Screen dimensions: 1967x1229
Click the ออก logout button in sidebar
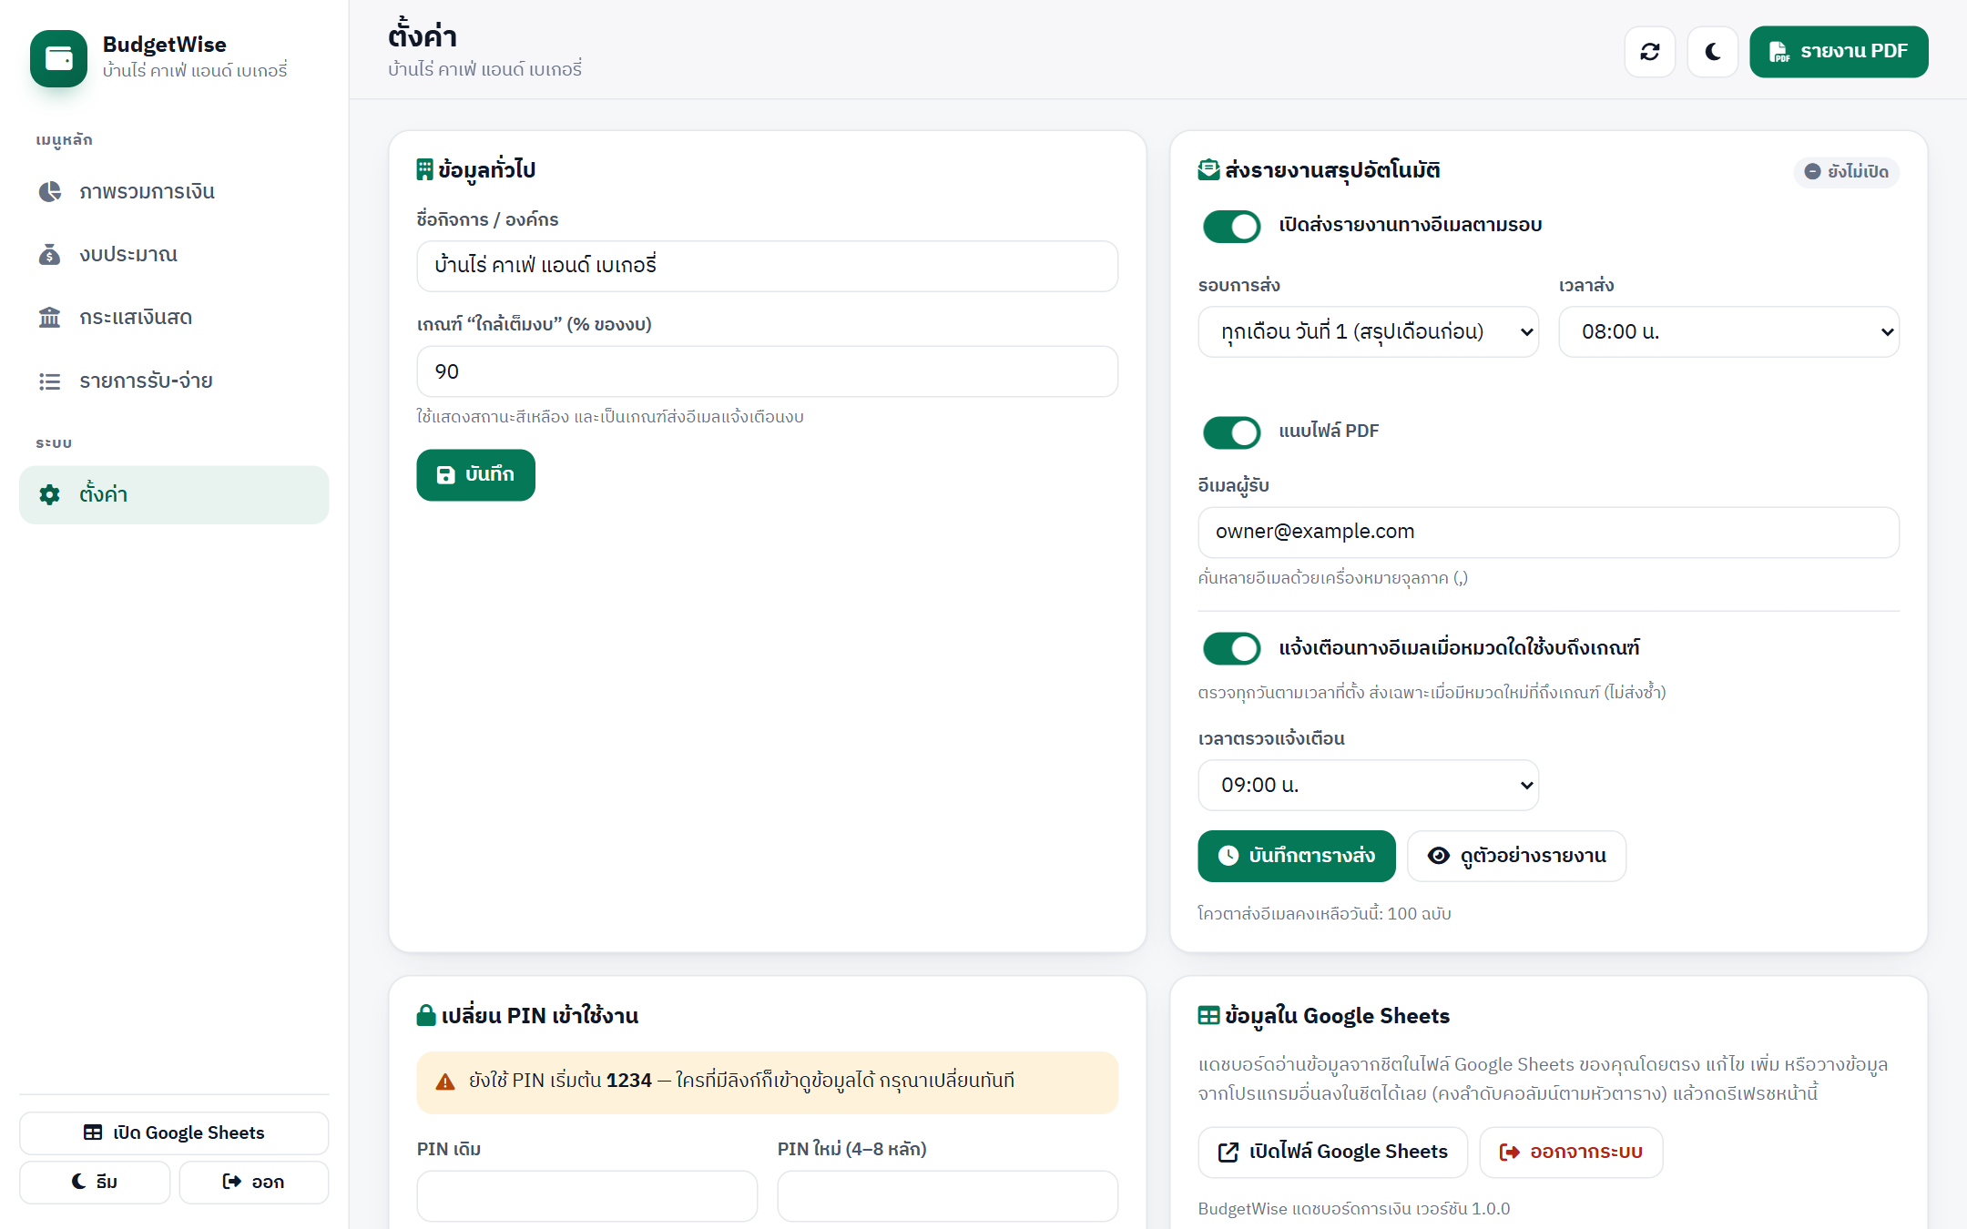point(253,1182)
